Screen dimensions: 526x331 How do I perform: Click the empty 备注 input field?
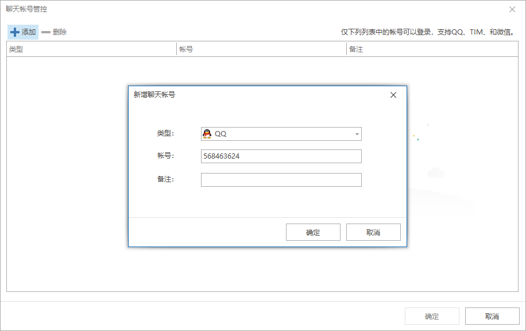[281, 180]
